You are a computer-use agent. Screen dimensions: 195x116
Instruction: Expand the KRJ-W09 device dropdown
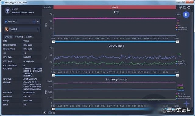point(38,22)
